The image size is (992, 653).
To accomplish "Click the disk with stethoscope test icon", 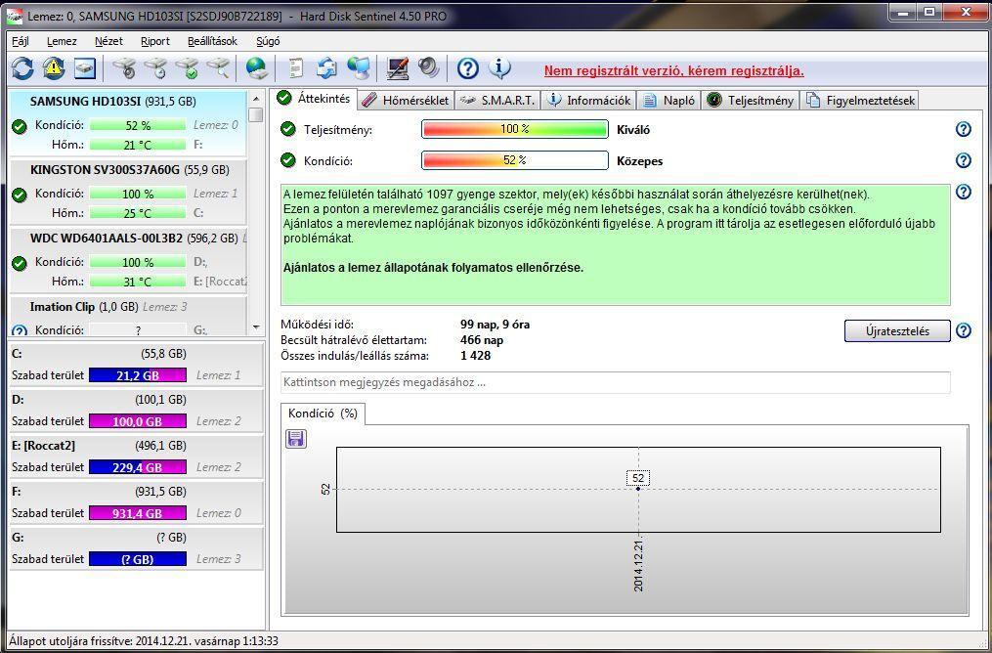I will click(x=123, y=68).
